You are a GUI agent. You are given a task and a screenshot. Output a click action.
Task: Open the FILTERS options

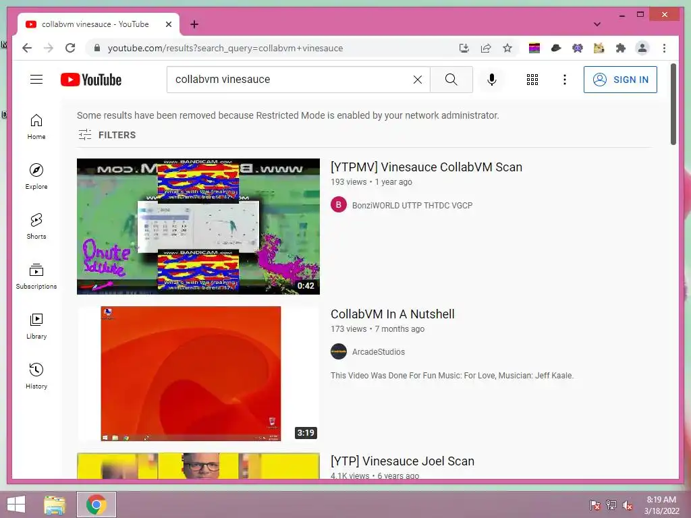coord(107,135)
